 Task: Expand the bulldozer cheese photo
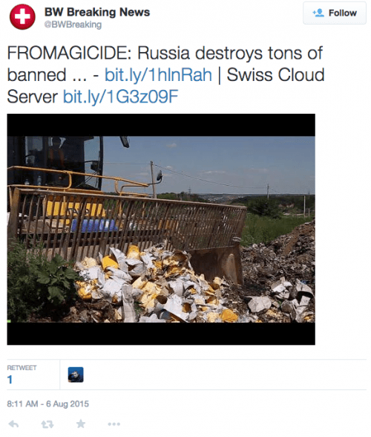tap(161, 229)
